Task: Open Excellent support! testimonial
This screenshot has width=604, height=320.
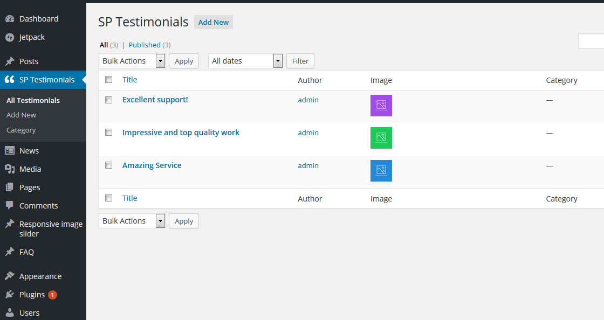Action: [155, 100]
